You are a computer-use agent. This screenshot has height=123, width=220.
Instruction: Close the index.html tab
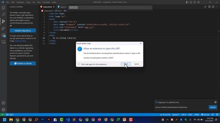(x=54, y=7)
